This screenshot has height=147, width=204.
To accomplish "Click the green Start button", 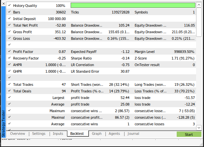I will [189, 134].
